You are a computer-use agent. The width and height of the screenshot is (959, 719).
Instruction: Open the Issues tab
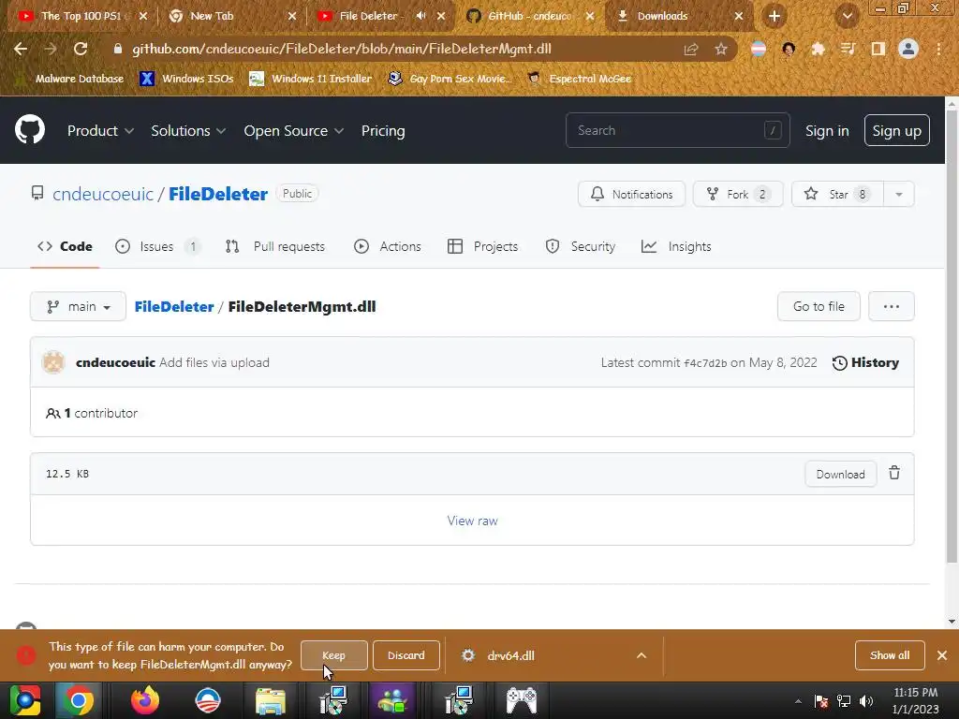click(157, 246)
